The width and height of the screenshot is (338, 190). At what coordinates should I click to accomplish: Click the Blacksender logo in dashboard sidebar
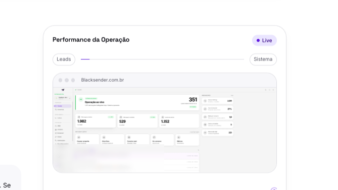tap(63, 90)
